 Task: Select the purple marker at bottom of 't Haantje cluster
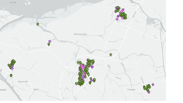coord(149,92)
